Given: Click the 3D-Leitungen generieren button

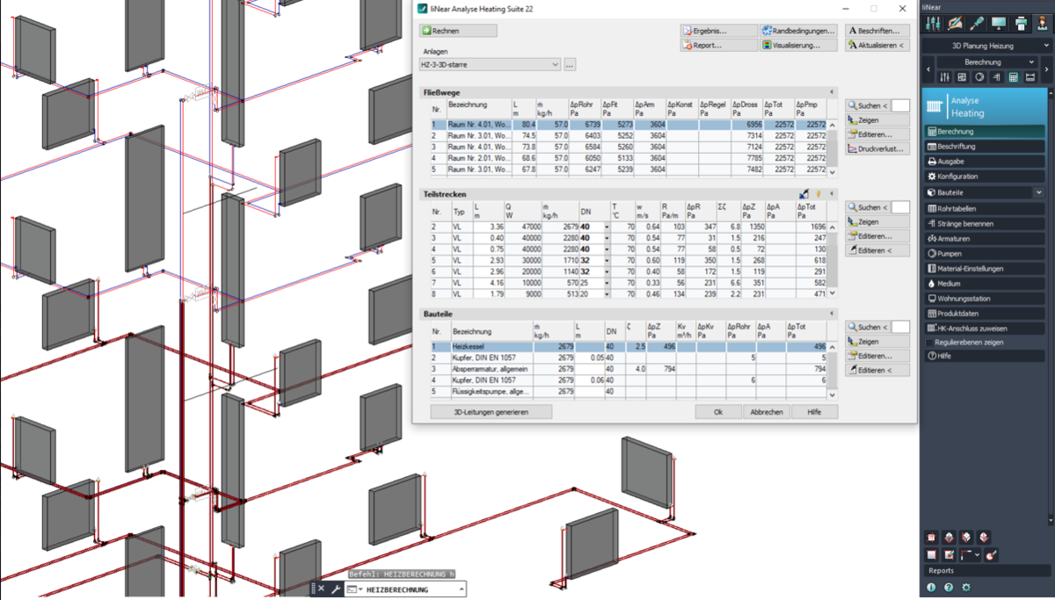Looking at the screenshot, I should pos(491,411).
